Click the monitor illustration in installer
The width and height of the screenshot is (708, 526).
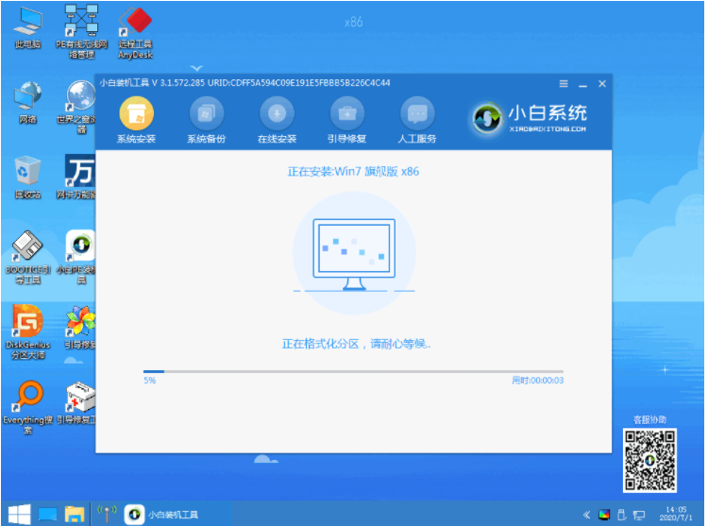pyautogui.click(x=354, y=254)
